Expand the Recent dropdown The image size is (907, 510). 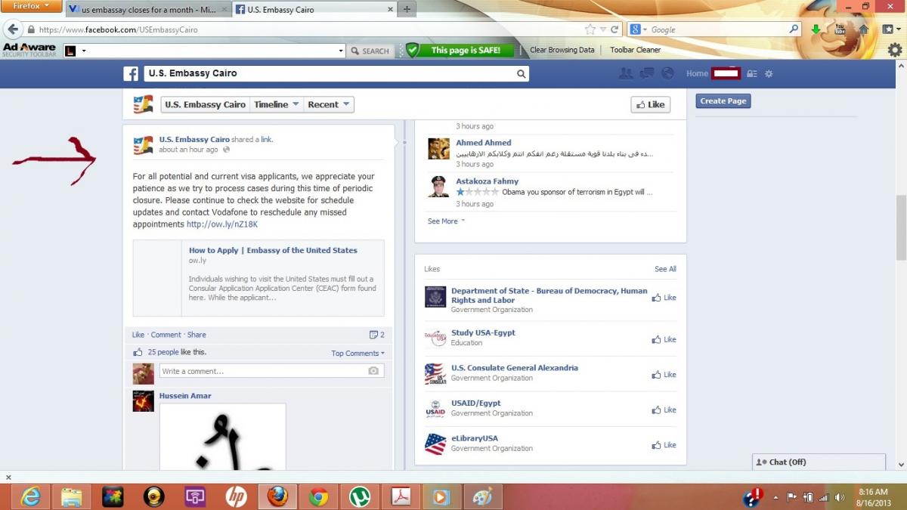328,105
